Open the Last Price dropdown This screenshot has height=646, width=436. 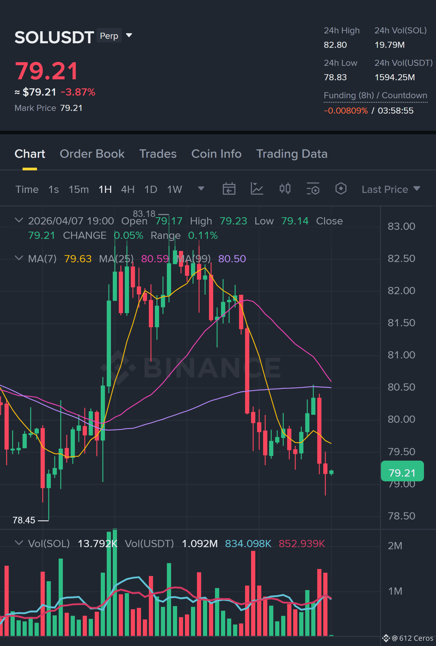[391, 189]
